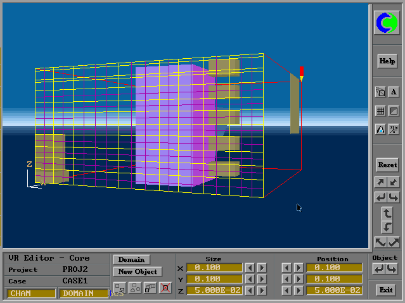The height and width of the screenshot is (303, 405).
Task: Click the CHAM logo icon
Action: pyautogui.click(x=387, y=23)
